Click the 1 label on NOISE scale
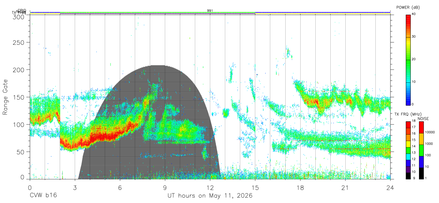The height and width of the screenshot is (203, 439). [x=426, y=178]
